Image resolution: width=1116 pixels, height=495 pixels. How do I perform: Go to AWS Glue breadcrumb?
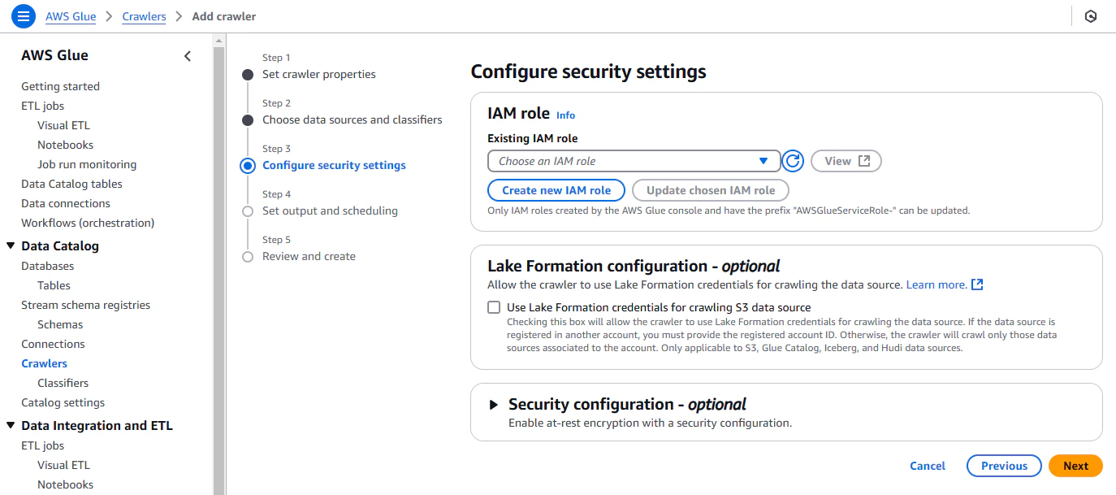tap(71, 16)
